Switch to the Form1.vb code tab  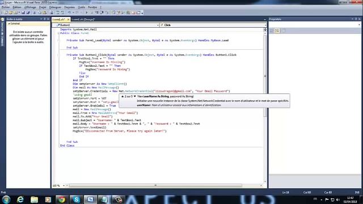coord(59,19)
